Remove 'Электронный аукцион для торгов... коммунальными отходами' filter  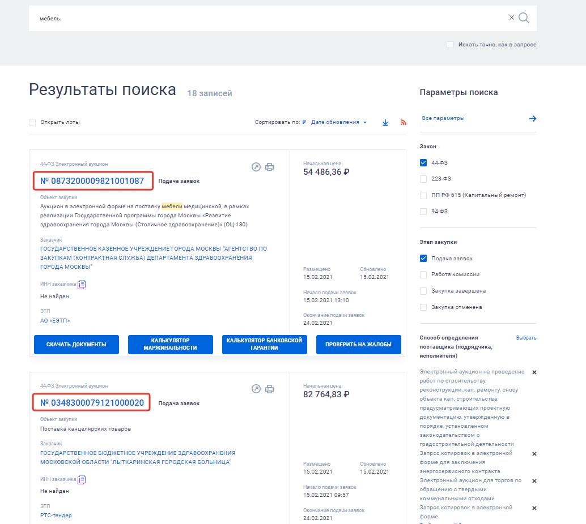[x=534, y=481]
